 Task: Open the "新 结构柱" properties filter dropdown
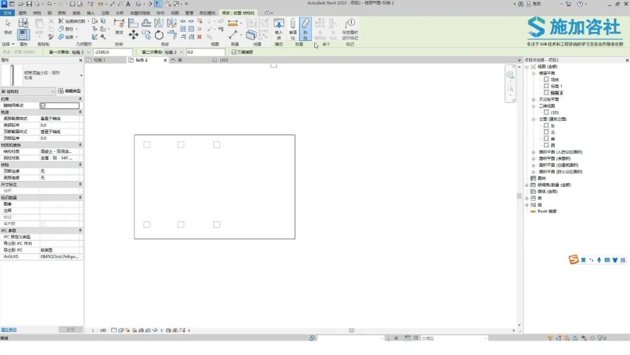[28, 92]
